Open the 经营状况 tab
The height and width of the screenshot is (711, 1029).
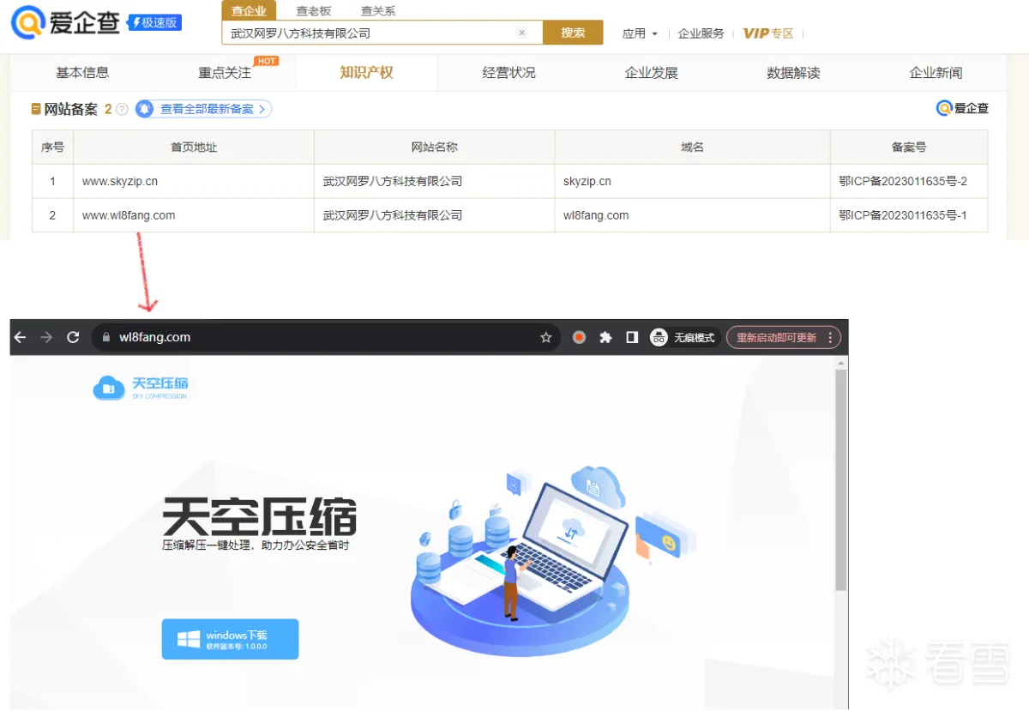(x=509, y=73)
